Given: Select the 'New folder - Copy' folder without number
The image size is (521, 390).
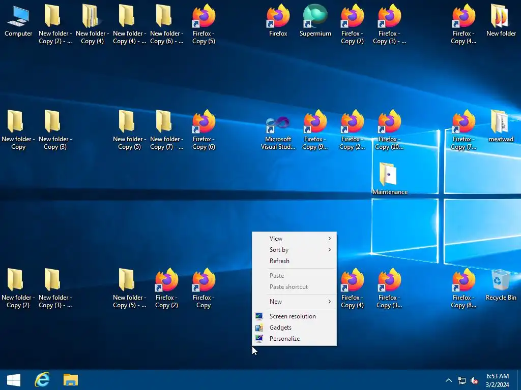Looking at the screenshot, I should point(18,130).
